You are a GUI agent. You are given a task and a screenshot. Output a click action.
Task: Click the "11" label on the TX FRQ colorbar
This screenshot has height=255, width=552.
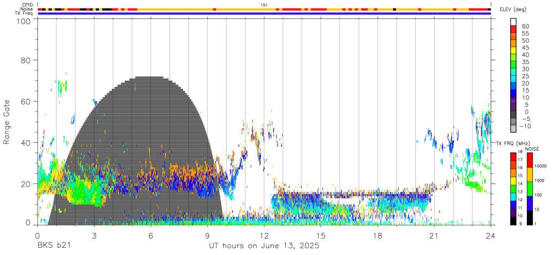[x=521, y=208]
